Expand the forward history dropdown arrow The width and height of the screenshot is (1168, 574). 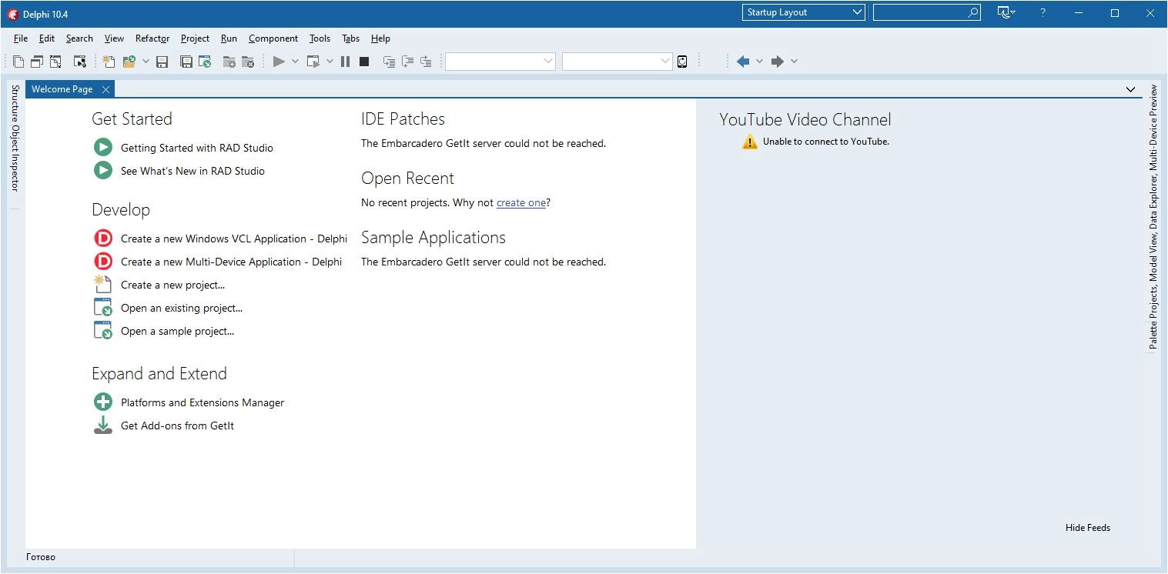[x=794, y=62]
